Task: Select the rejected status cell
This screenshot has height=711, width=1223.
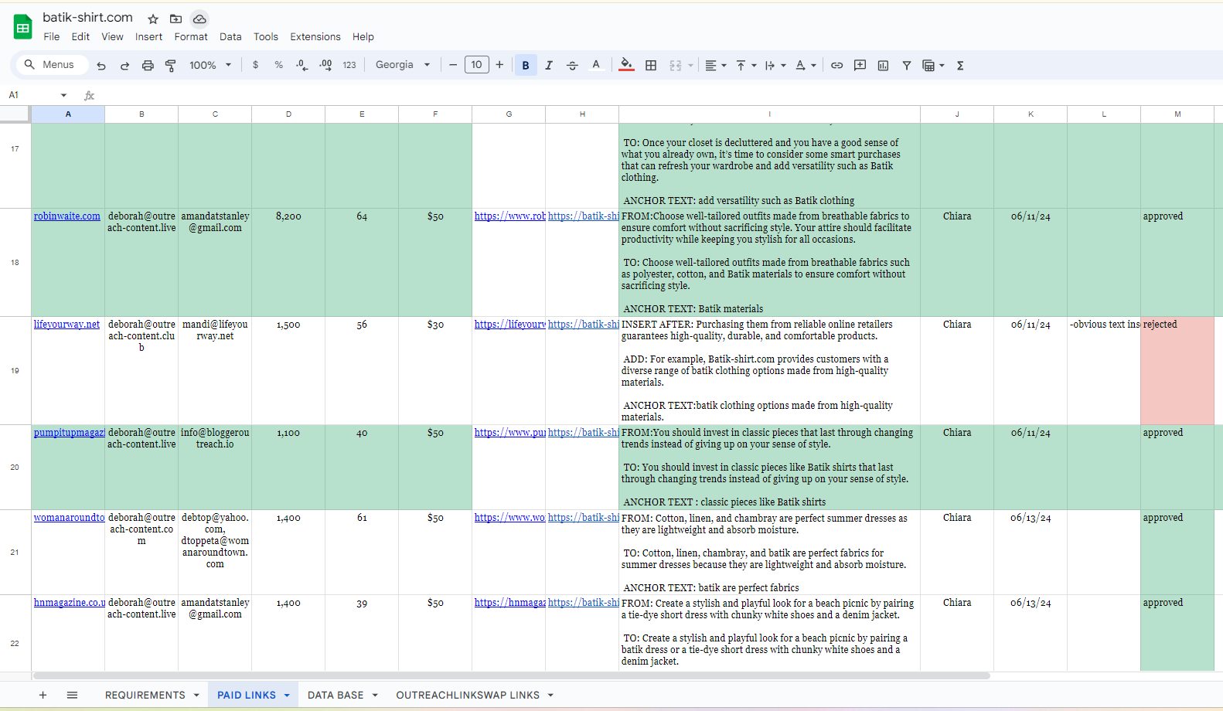Action: coord(1177,370)
